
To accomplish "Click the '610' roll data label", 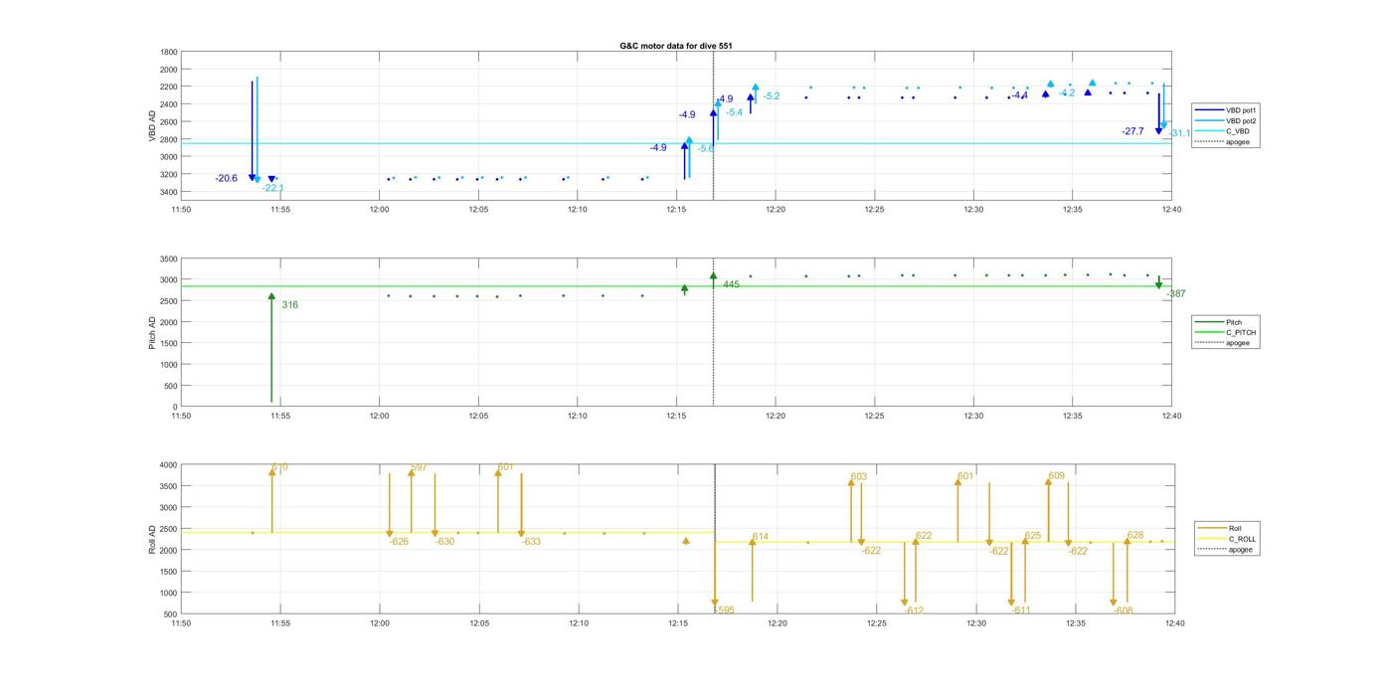I will click(x=280, y=467).
